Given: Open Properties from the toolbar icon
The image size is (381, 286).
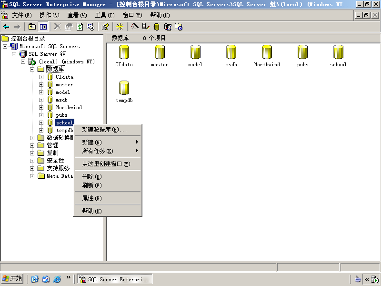Looking at the screenshot, I should [x=69, y=27].
